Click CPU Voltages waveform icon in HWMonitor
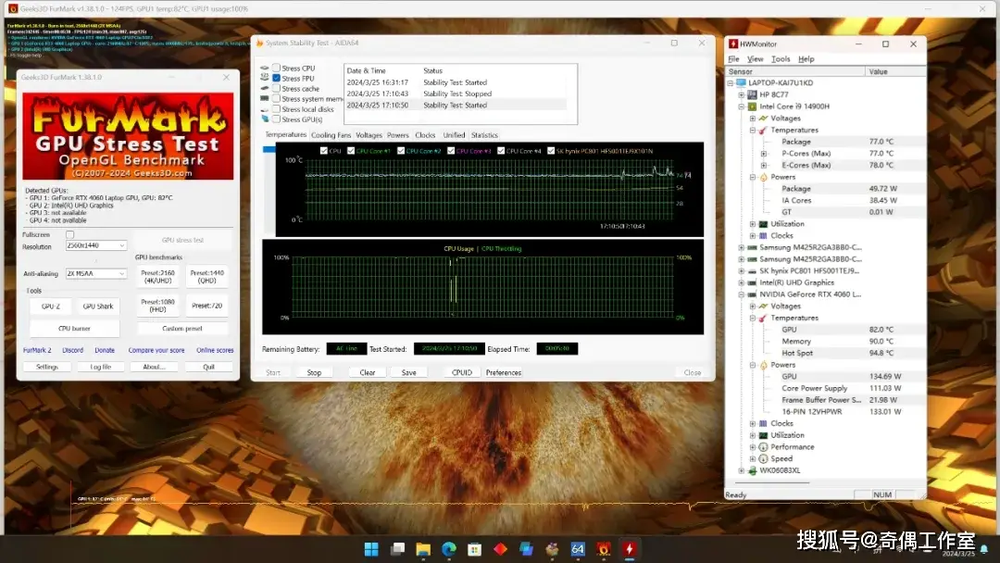 [763, 118]
